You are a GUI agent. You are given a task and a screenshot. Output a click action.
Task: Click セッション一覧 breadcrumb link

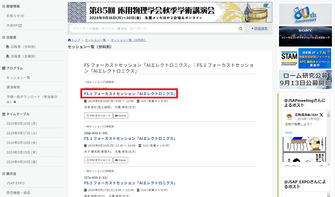tap(95, 40)
